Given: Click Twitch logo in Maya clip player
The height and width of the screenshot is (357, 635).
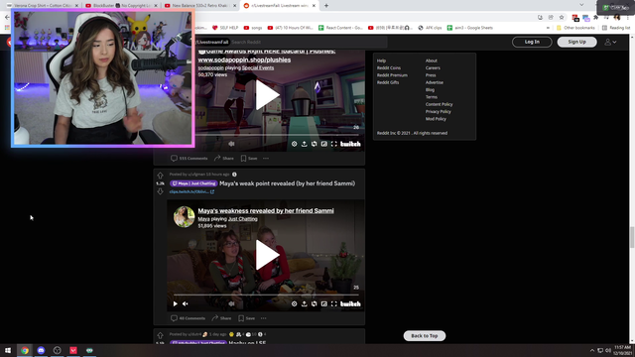Looking at the screenshot, I should (x=350, y=303).
